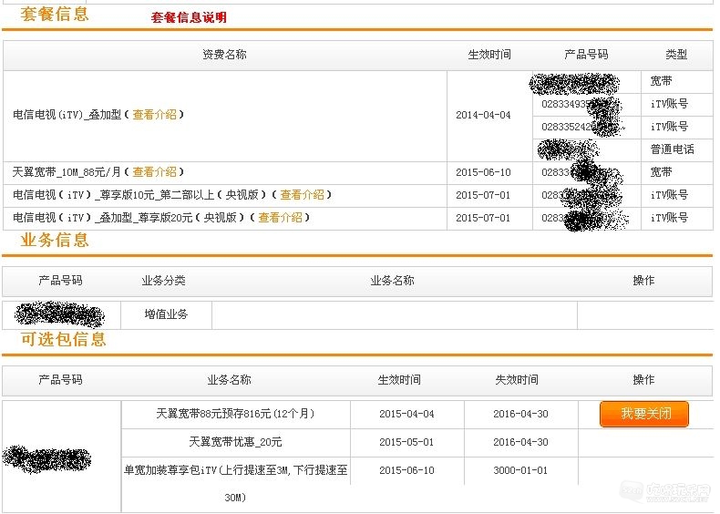Click the effective date 2015-04-04
Image resolution: width=720 pixels, height=514 pixels.
[406, 415]
